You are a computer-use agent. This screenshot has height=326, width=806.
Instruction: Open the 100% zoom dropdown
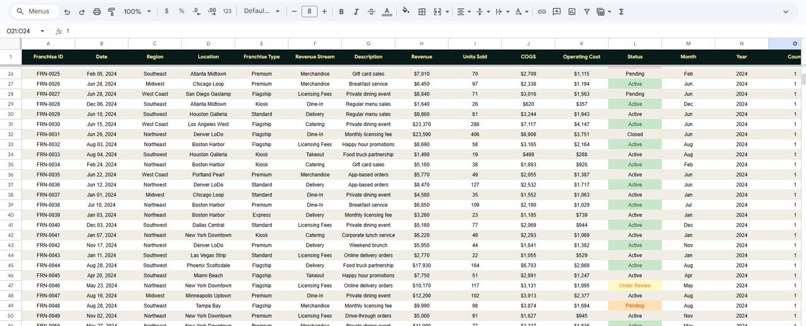pyautogui.click(x=137, y=11)
